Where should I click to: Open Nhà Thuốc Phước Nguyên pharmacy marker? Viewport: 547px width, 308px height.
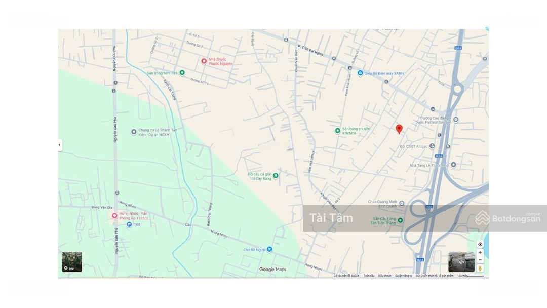(204, 61)
